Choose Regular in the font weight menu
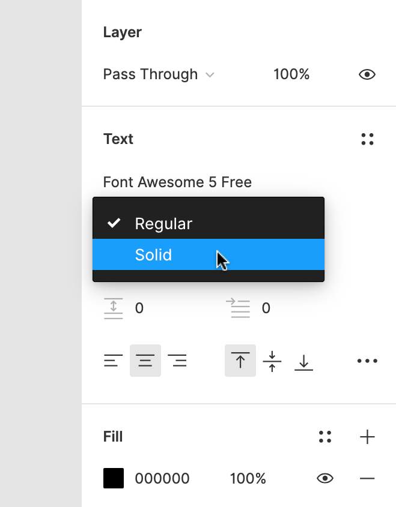This screenshot has height=507, width=396. pyautogui.click(x=164, y=223)
